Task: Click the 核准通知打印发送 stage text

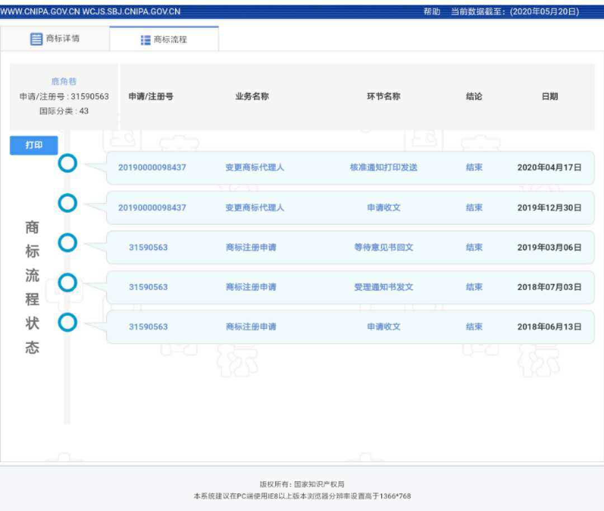Action: (384, 168)
